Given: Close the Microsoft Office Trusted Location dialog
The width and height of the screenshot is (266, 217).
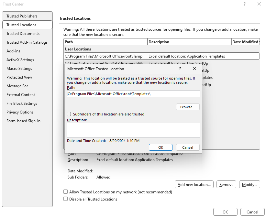Looking at the screenshot, I should (x=194, y=69).
